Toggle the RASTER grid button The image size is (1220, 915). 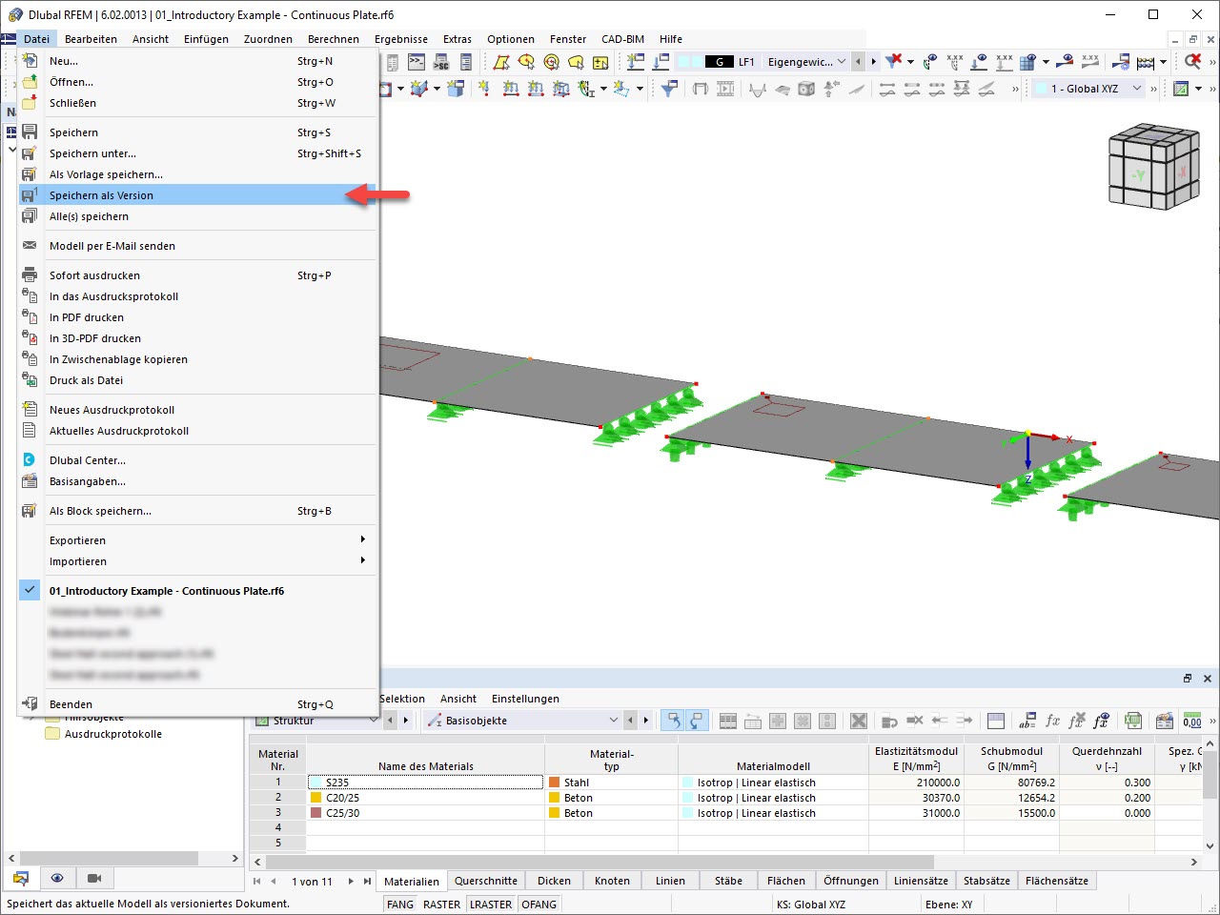pos(441,905)
